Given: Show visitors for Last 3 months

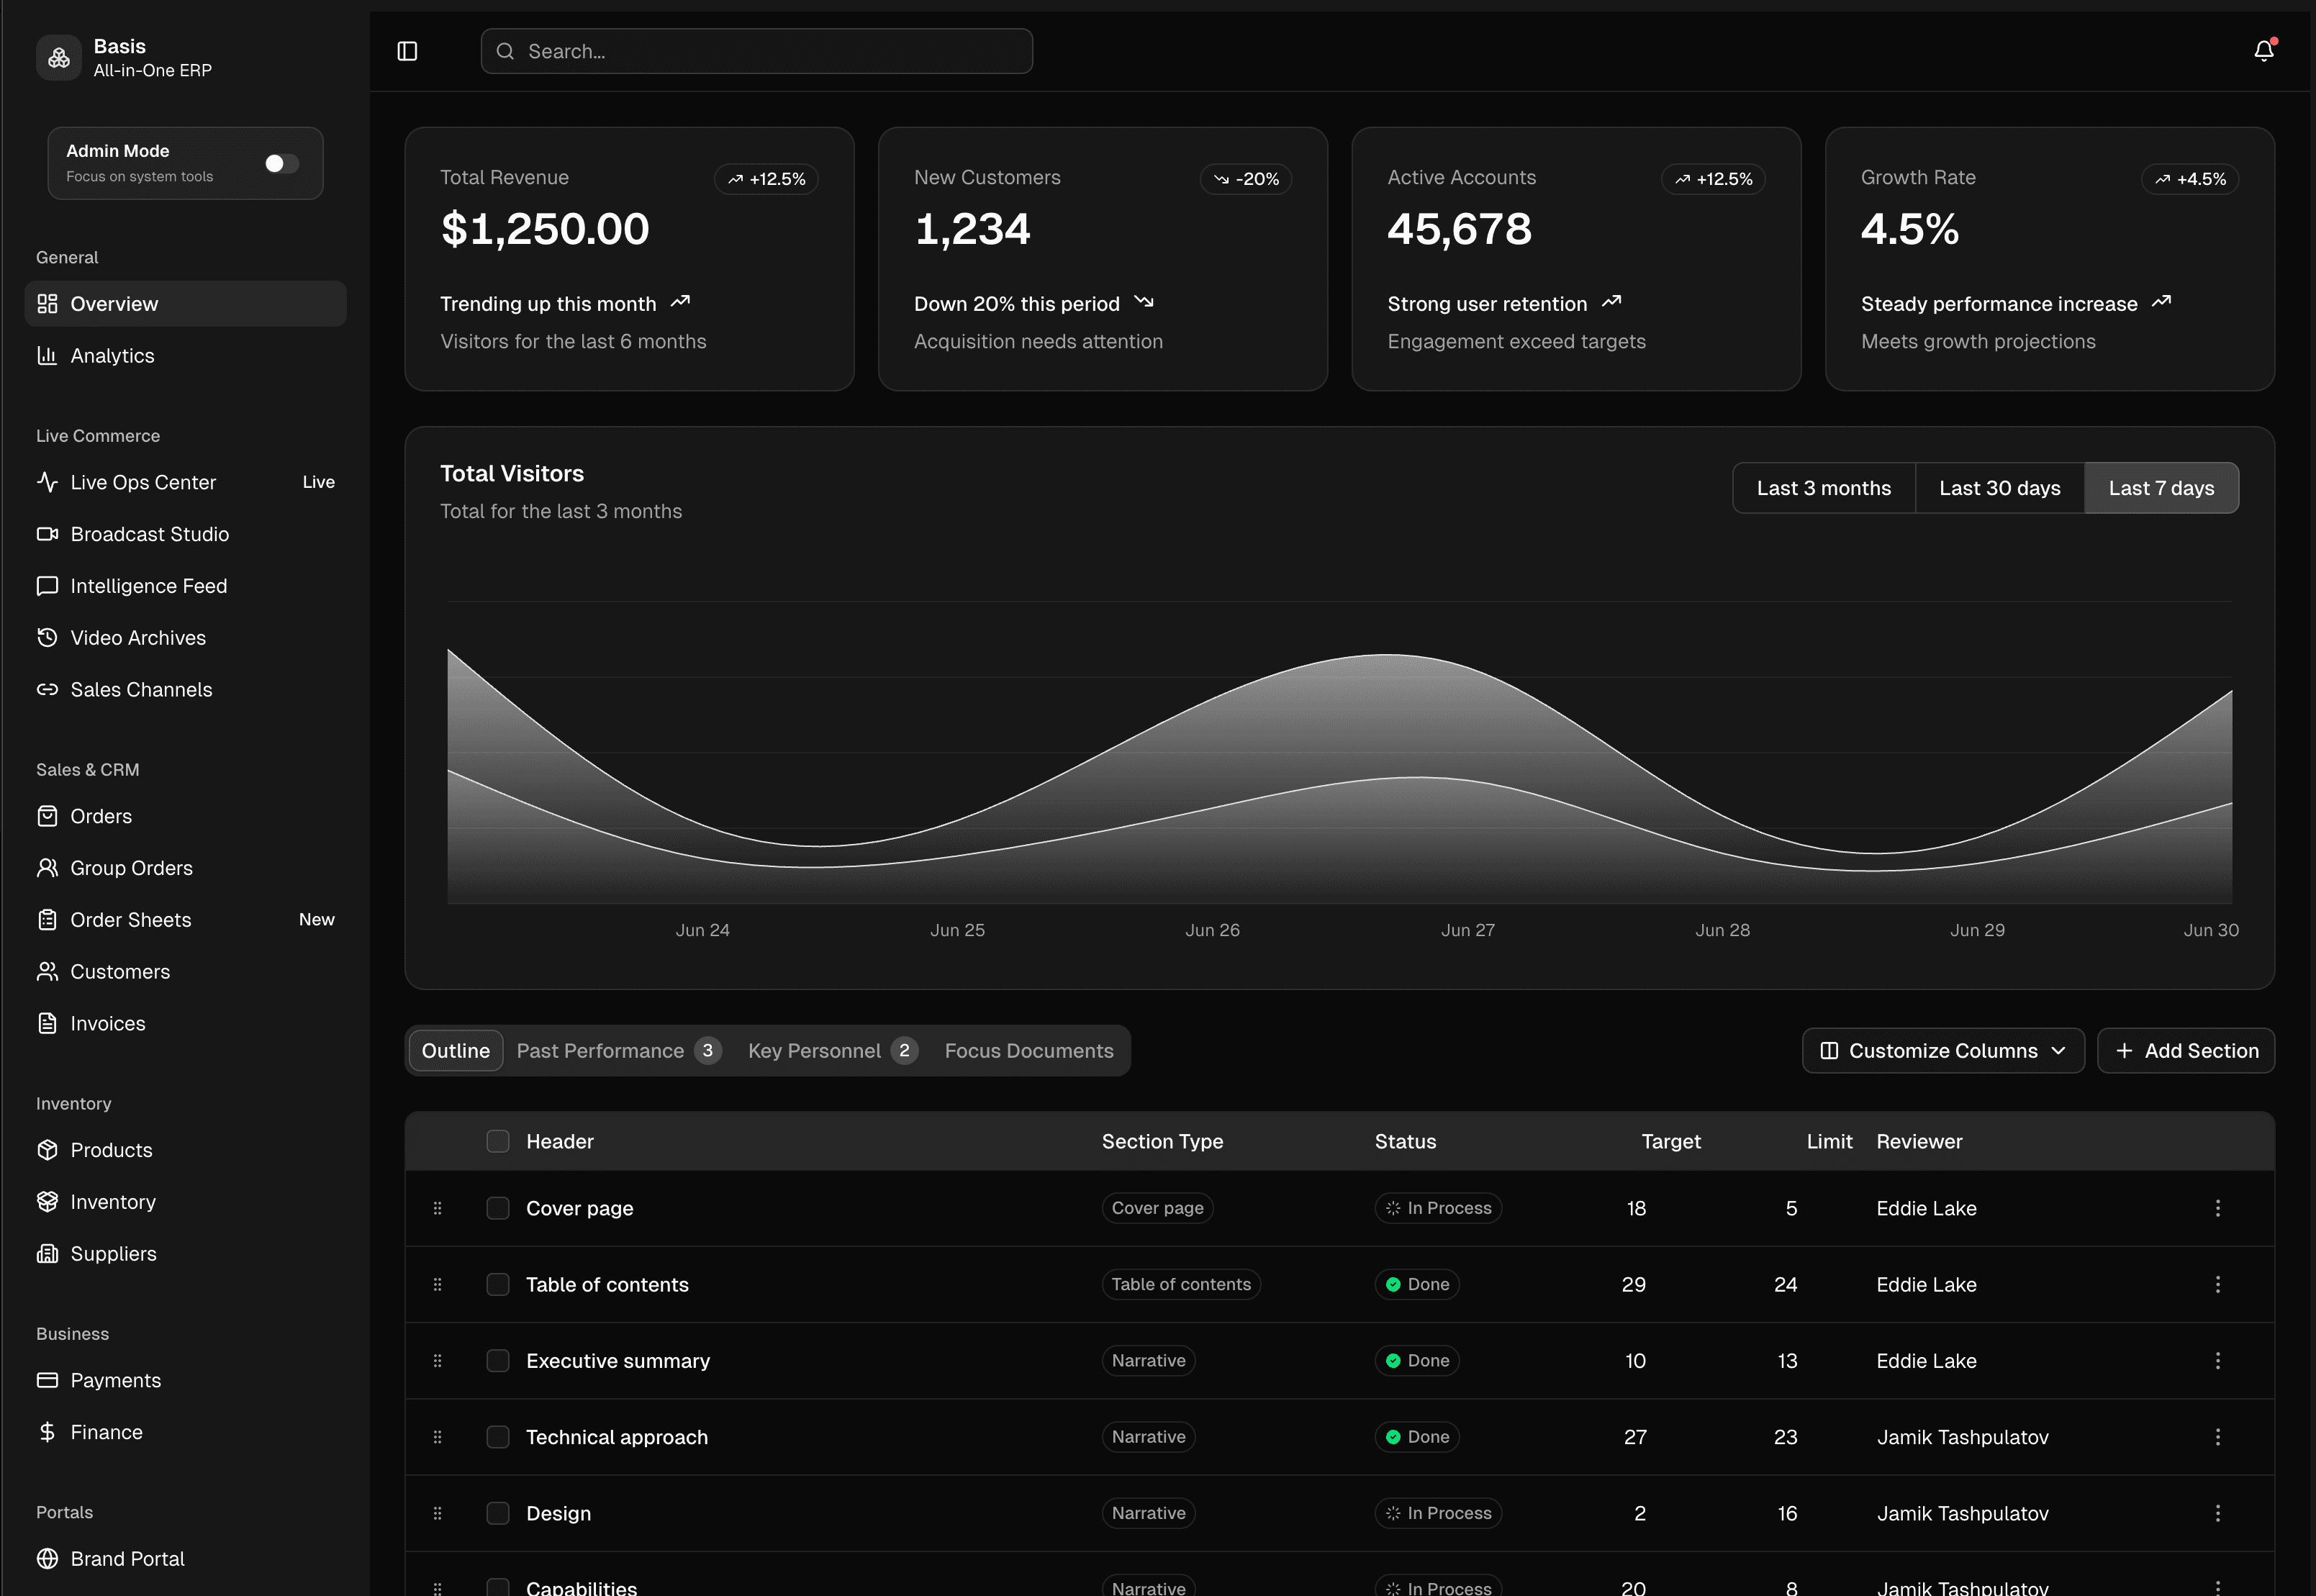Looking at the screenshot, I should tap(1824, 488).
